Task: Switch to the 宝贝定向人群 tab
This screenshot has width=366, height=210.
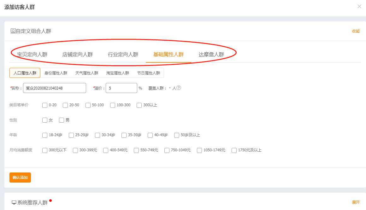Action: point(32,54)
